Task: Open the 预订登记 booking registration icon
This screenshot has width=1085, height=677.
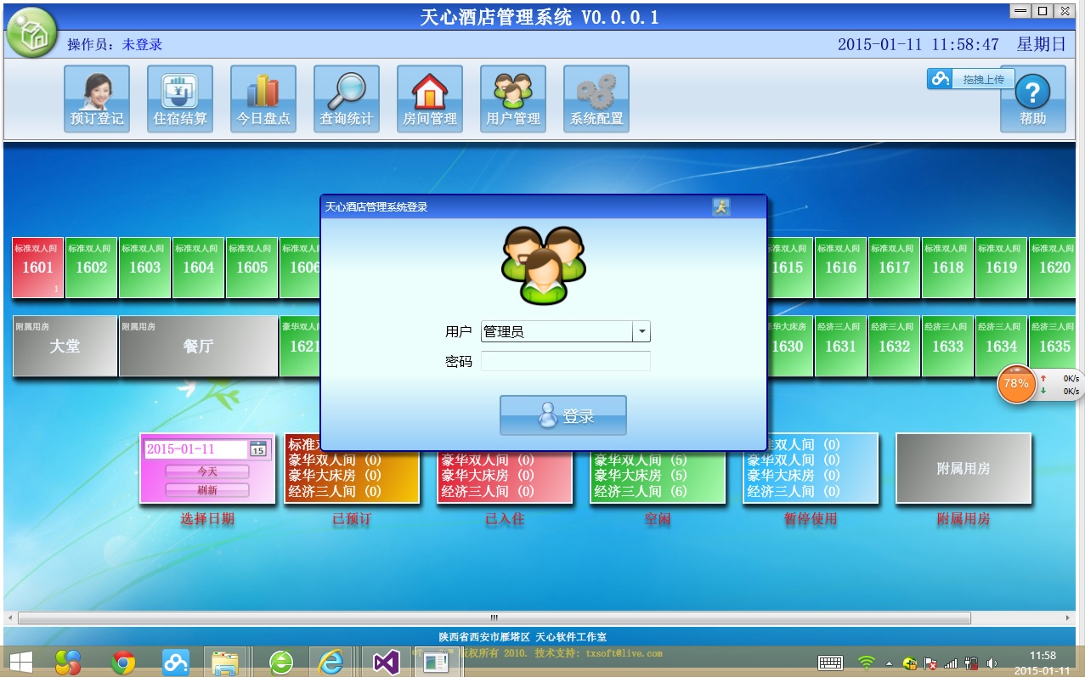Action: tap(97, 99)
